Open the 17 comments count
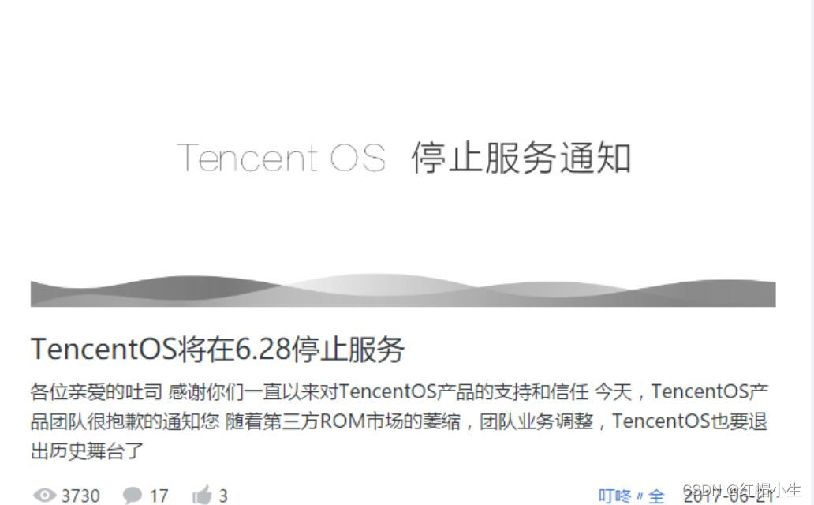Screen dimensions: 814x505 (159, 496)
